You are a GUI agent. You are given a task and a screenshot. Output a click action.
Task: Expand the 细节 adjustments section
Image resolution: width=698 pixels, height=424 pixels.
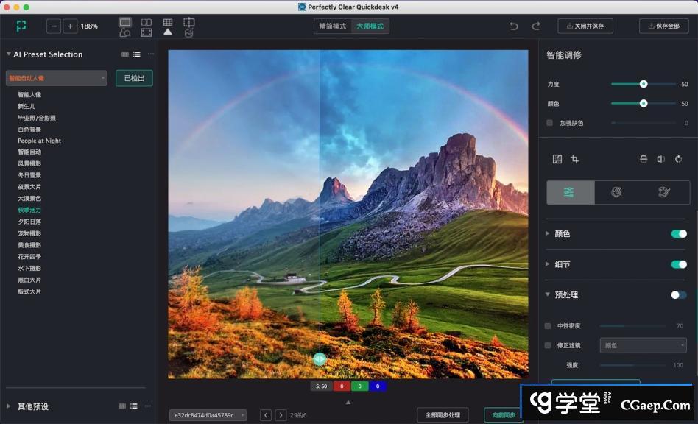[547, 264]
